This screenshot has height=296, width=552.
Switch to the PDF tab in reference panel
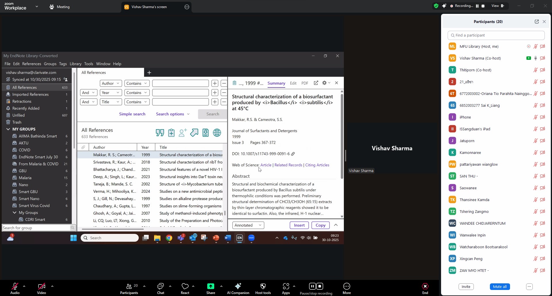tap(305, 83)
